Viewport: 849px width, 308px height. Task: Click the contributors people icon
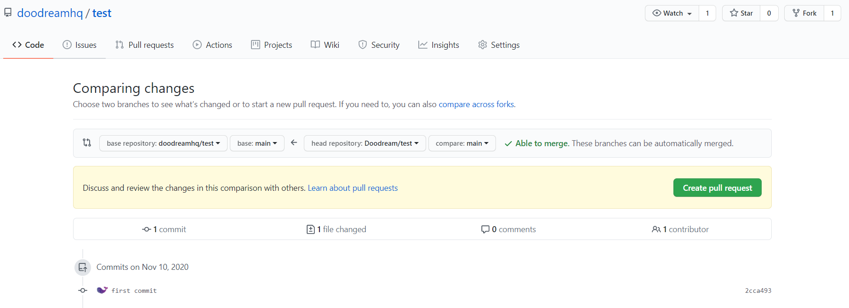pyautogui.click(x=656, y=229)
